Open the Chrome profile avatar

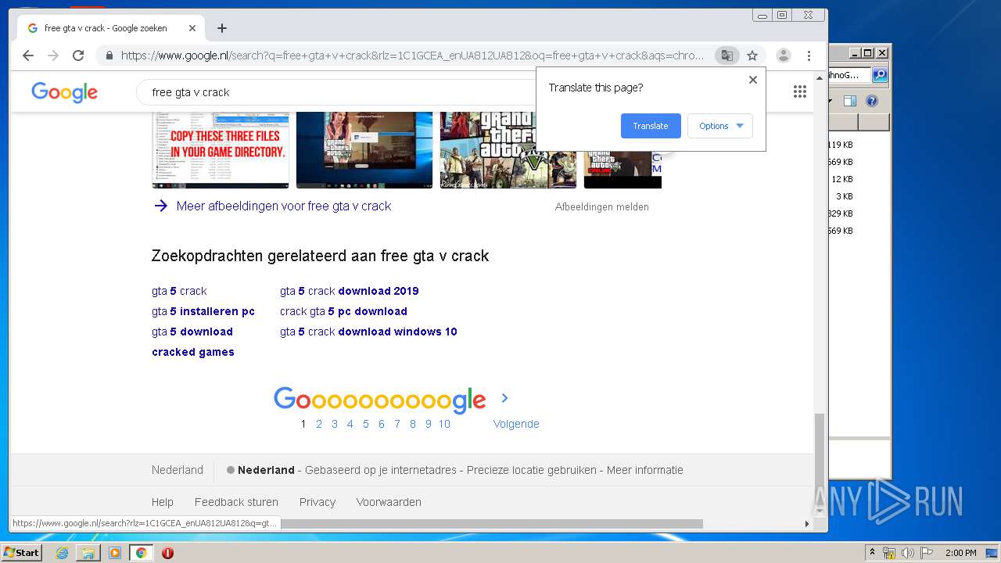[783, 56]
